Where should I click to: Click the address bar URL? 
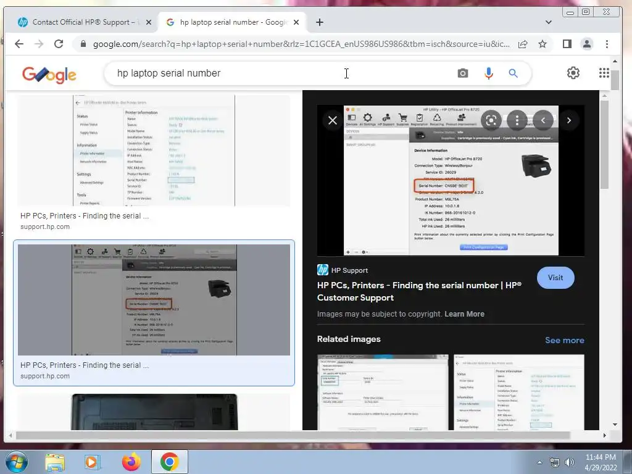click(x=301, y=44)
